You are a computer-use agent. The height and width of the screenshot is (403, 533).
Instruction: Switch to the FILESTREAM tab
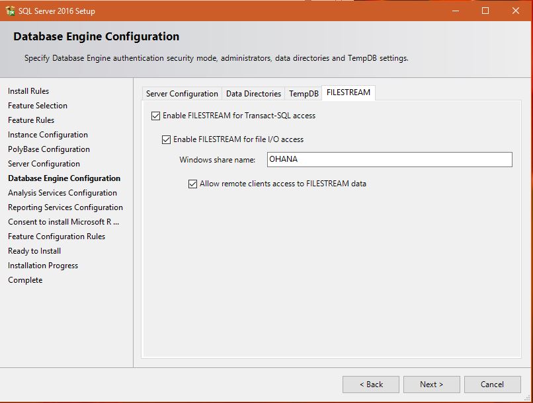coord(348,92)
